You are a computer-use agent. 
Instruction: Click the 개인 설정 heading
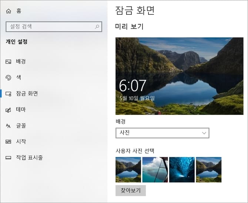click(x=17, y=42)
